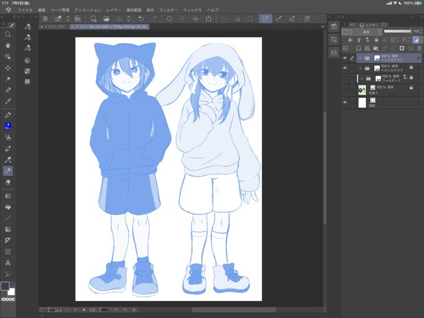
Task: Select the Ruler triangle tool
Action: 8,241
